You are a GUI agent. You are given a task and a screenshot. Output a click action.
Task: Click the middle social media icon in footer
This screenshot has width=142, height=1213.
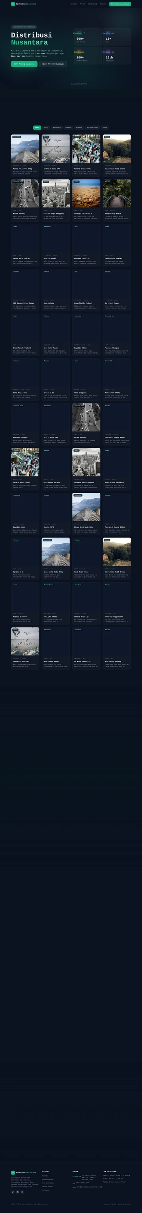click(x=17, y=1192)
